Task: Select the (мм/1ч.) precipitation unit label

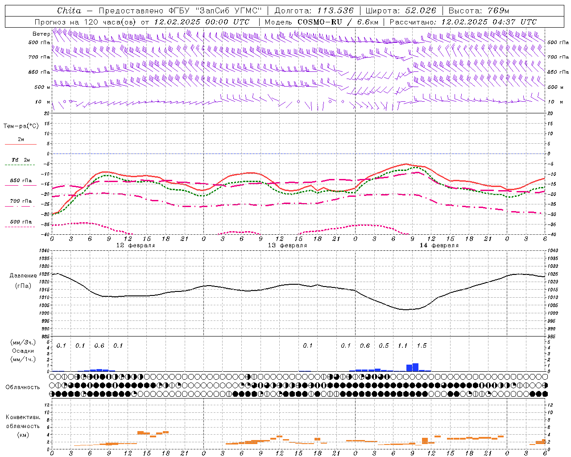Action: [x=23, y=359]
